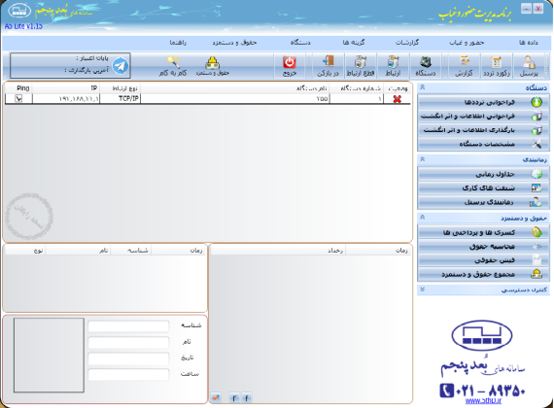Collapse the دستگاه sidebar section
This screenshot has width=554, height=408.
coord(422,87)
